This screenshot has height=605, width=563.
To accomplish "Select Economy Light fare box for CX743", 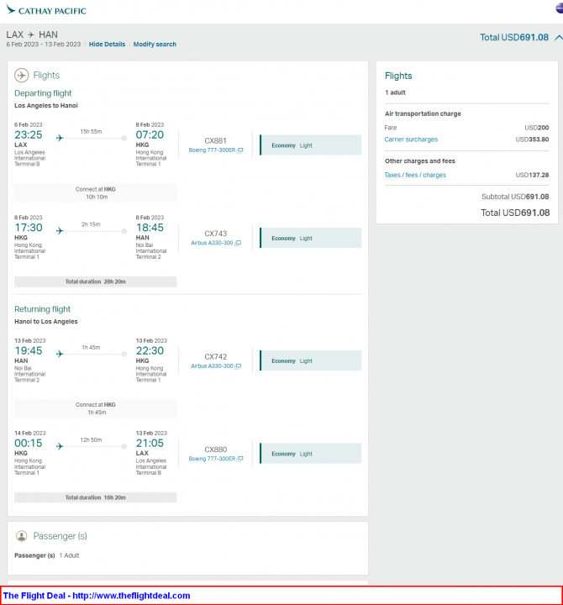I will click(x=311, y=238).
